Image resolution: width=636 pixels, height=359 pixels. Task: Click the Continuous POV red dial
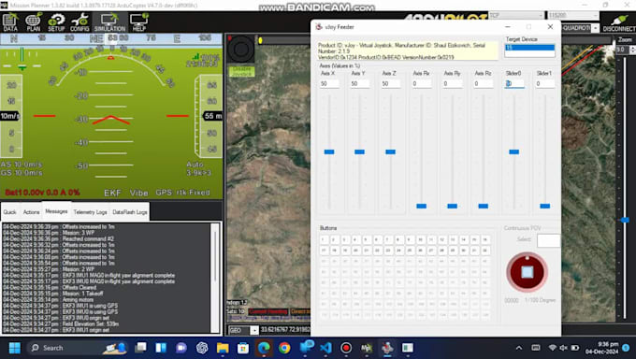(527, 272)
